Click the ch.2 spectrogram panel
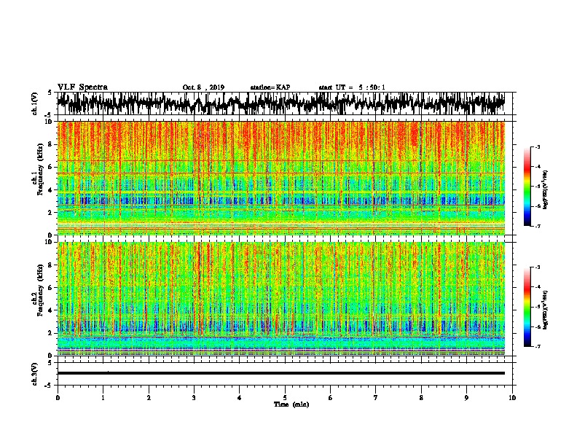The image size is (577, 446). click(280, 299)
